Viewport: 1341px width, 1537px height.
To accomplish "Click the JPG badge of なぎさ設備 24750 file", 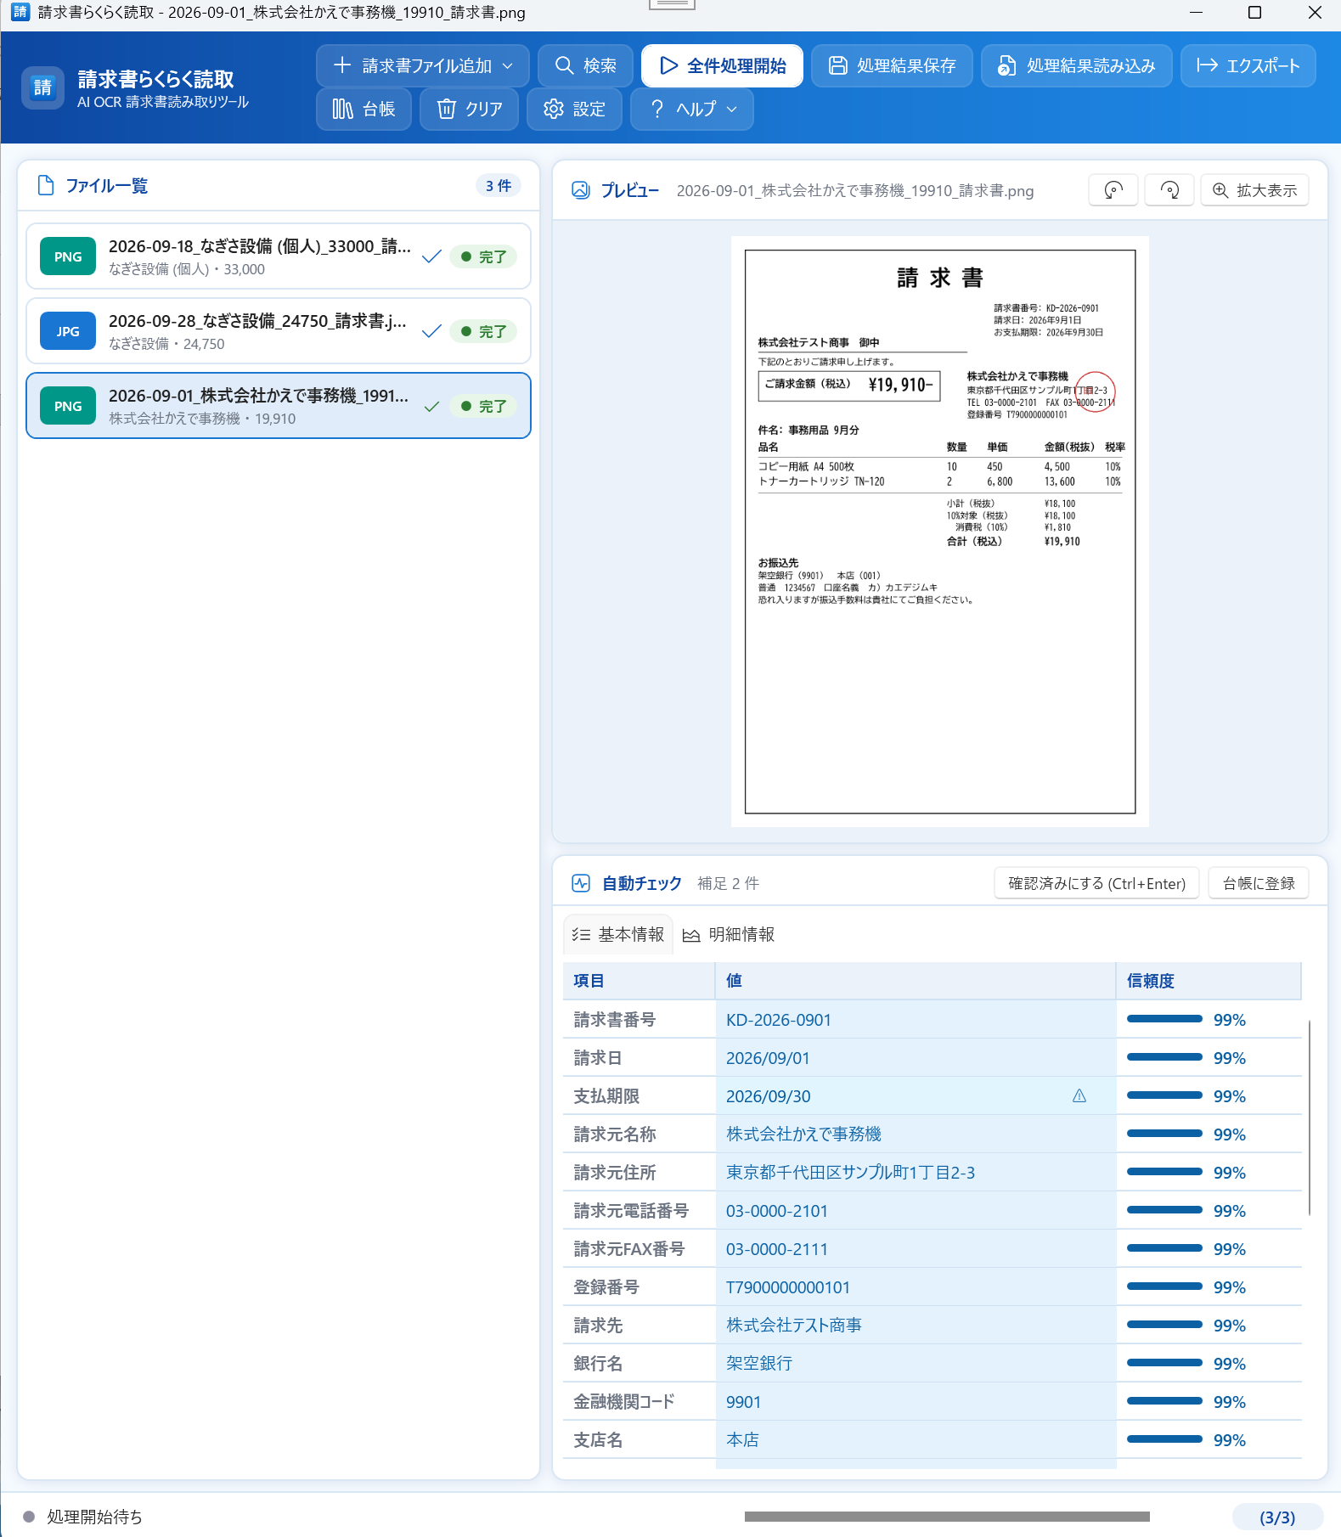I will pos(68,331).
